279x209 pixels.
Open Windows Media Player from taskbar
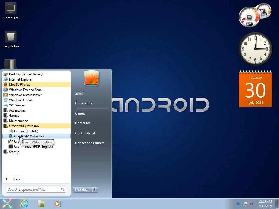(57, 204)
